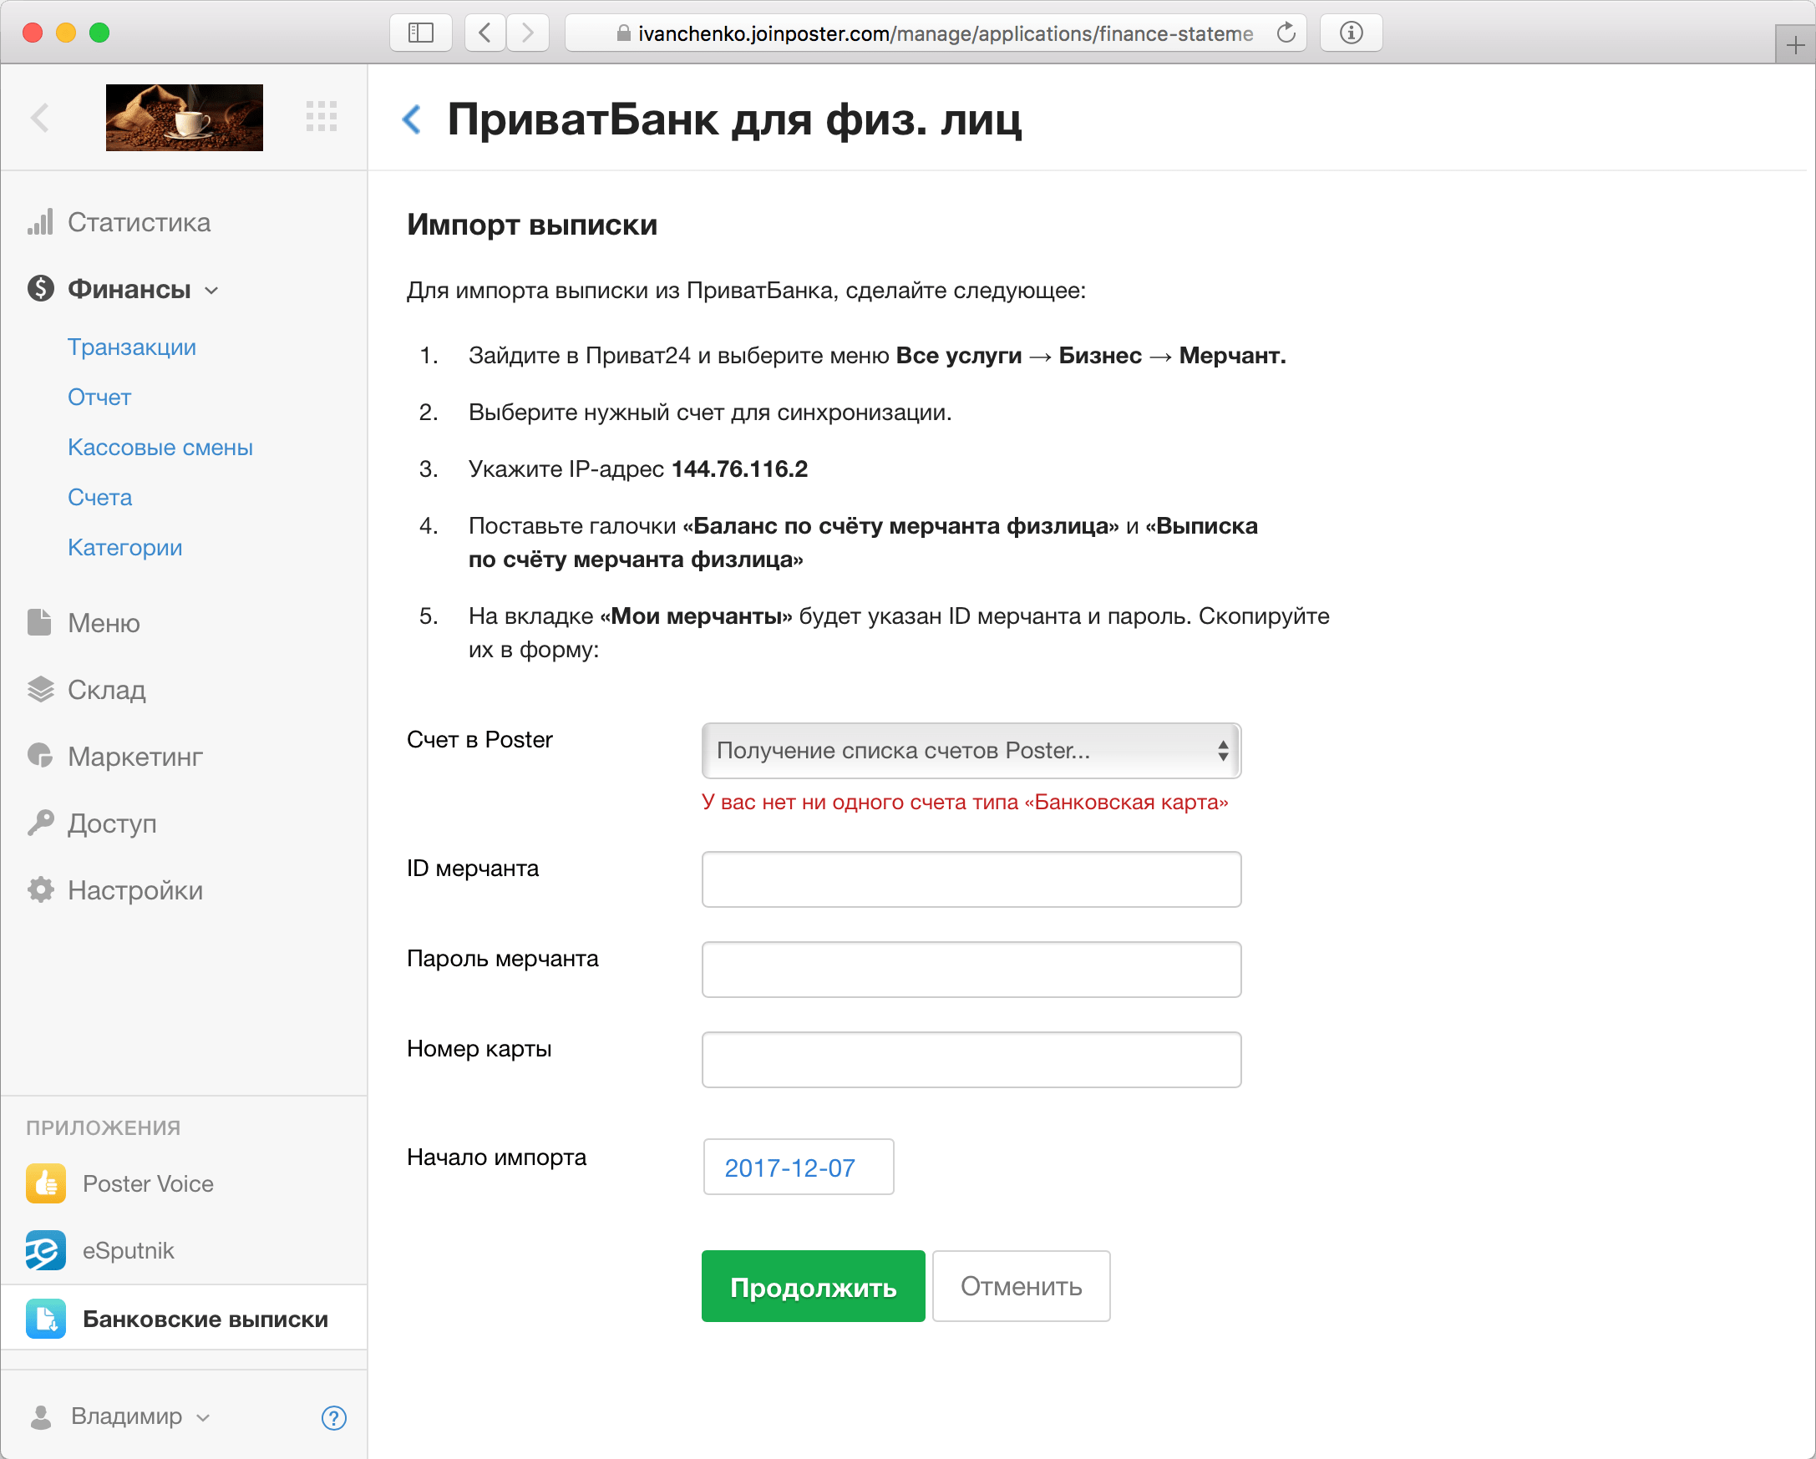This screenshot has width=1816, height=1459.
Task: Open the apps grid icon
Action: pyautogui.click(x=321, y=116)
